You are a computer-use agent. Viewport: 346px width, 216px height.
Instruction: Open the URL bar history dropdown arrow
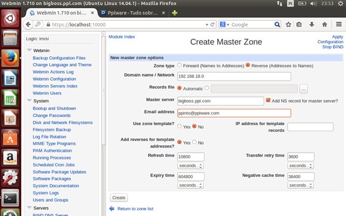(x=207, y=25)
